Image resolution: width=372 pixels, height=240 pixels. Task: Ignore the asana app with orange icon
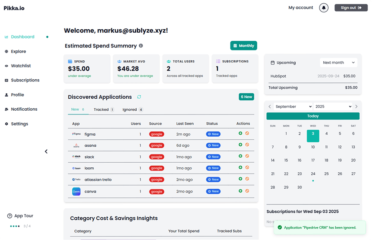(x=247, y=145)
